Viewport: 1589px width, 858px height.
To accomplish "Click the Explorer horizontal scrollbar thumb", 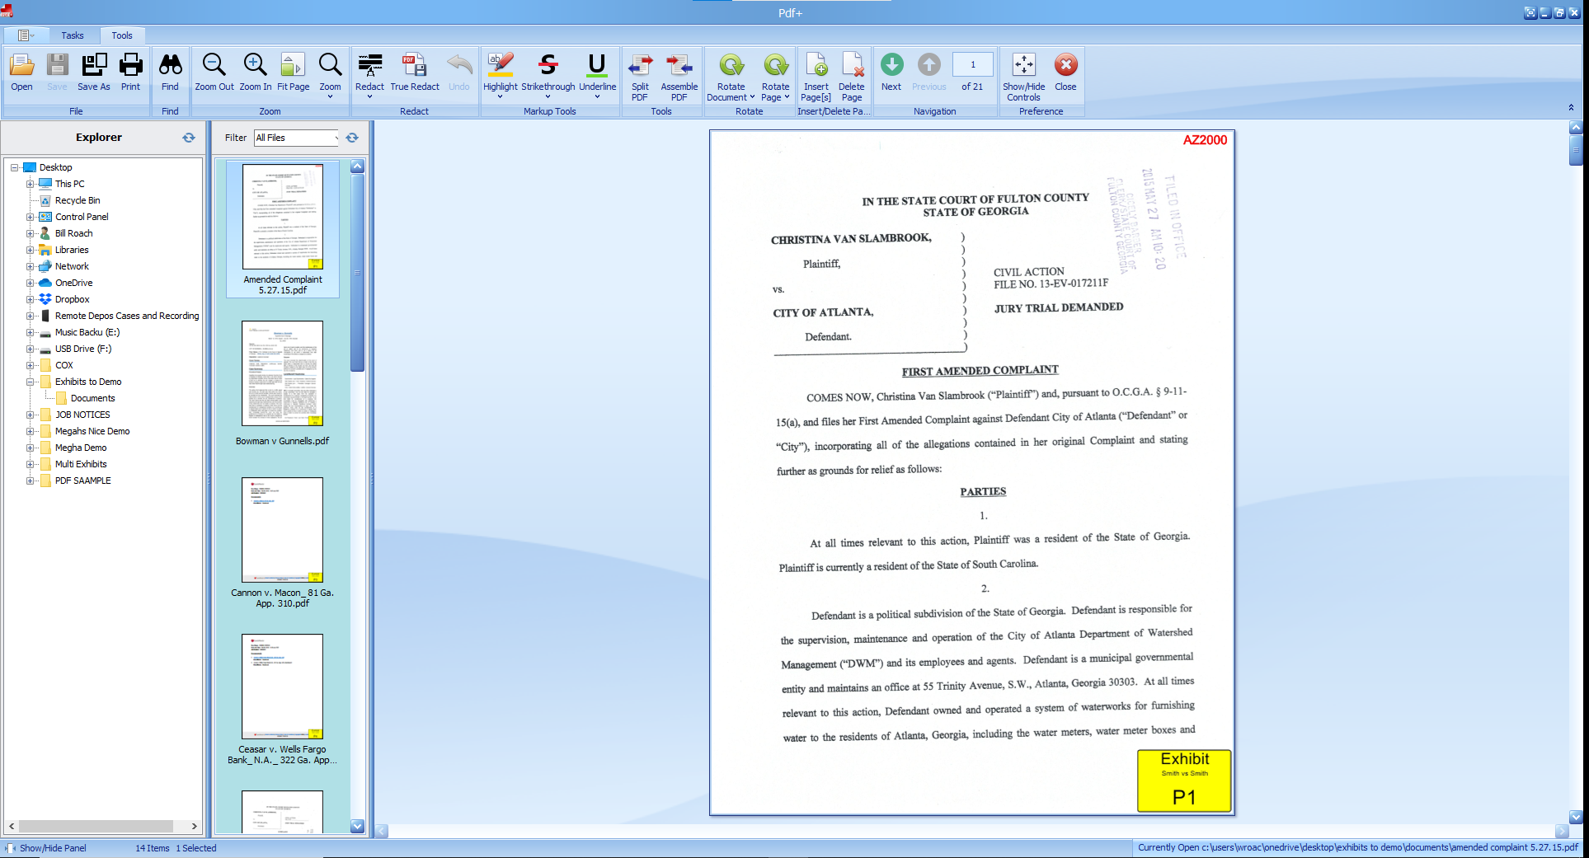I will (x=96, y=826).
